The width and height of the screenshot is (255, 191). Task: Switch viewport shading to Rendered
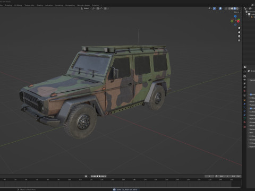237,8
